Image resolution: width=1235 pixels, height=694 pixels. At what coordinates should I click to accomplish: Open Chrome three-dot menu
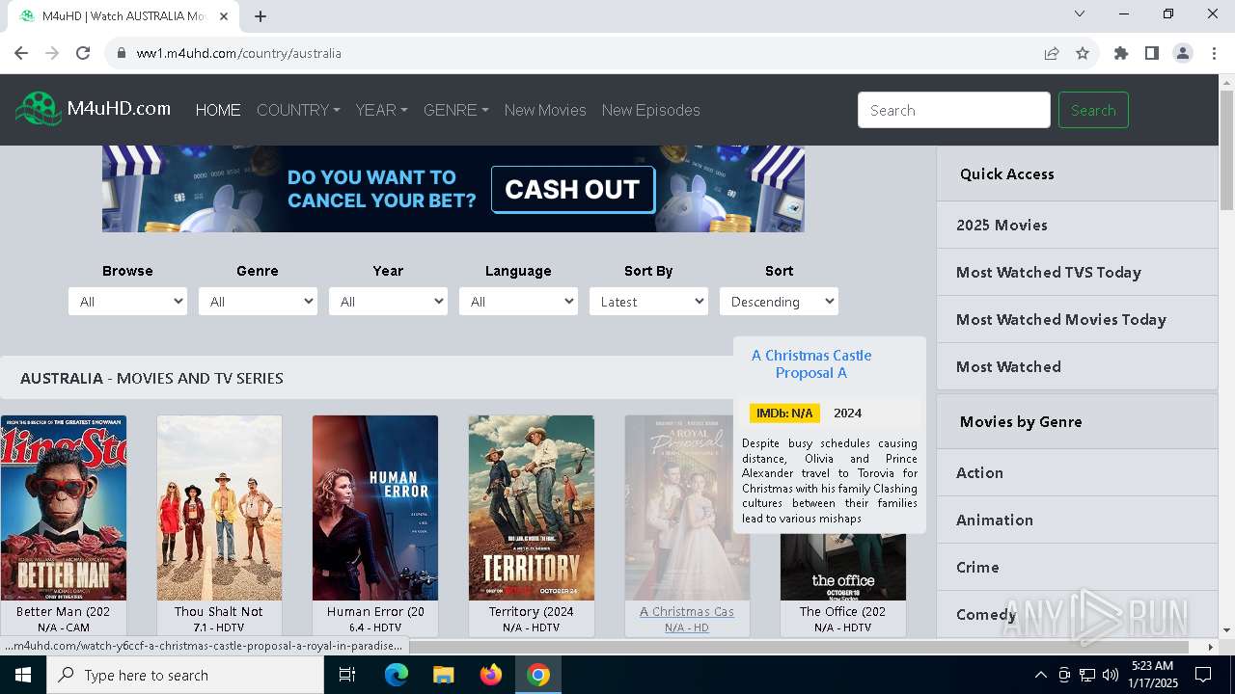[x=1214, y=53]
